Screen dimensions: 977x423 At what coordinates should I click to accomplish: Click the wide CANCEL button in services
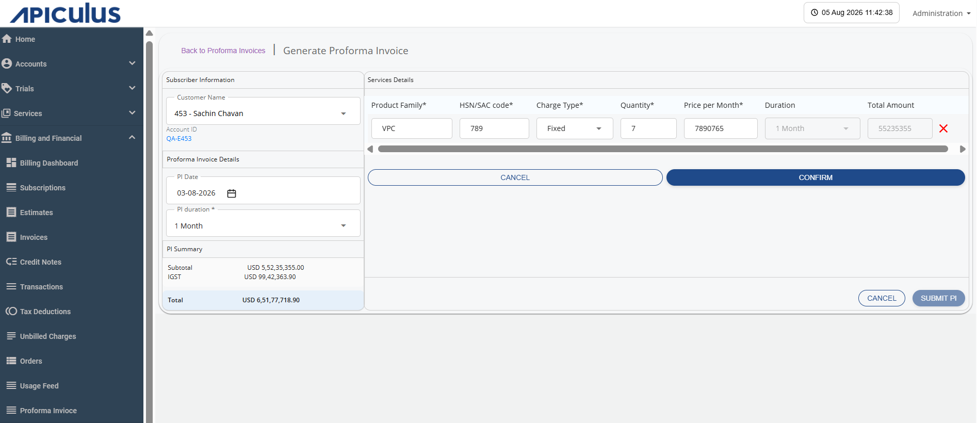[515, 177]
